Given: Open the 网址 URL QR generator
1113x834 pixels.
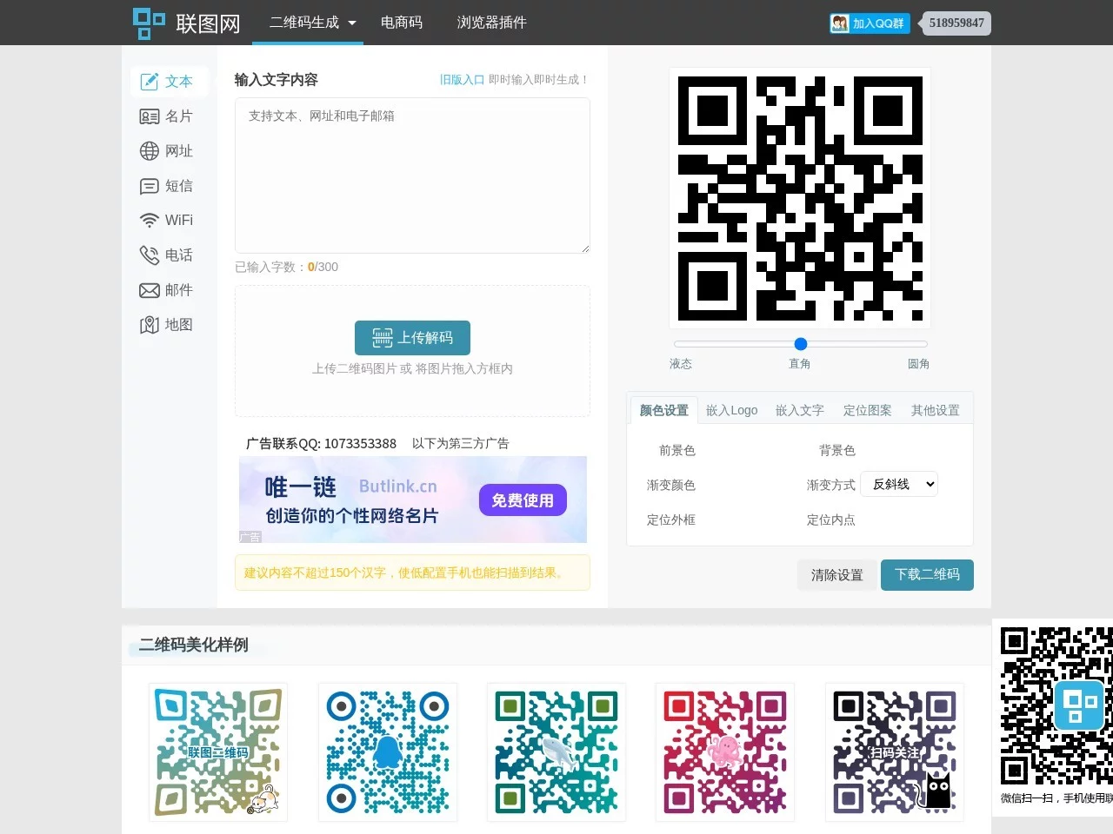Looking at the screenshot, I should click(170, 150).
